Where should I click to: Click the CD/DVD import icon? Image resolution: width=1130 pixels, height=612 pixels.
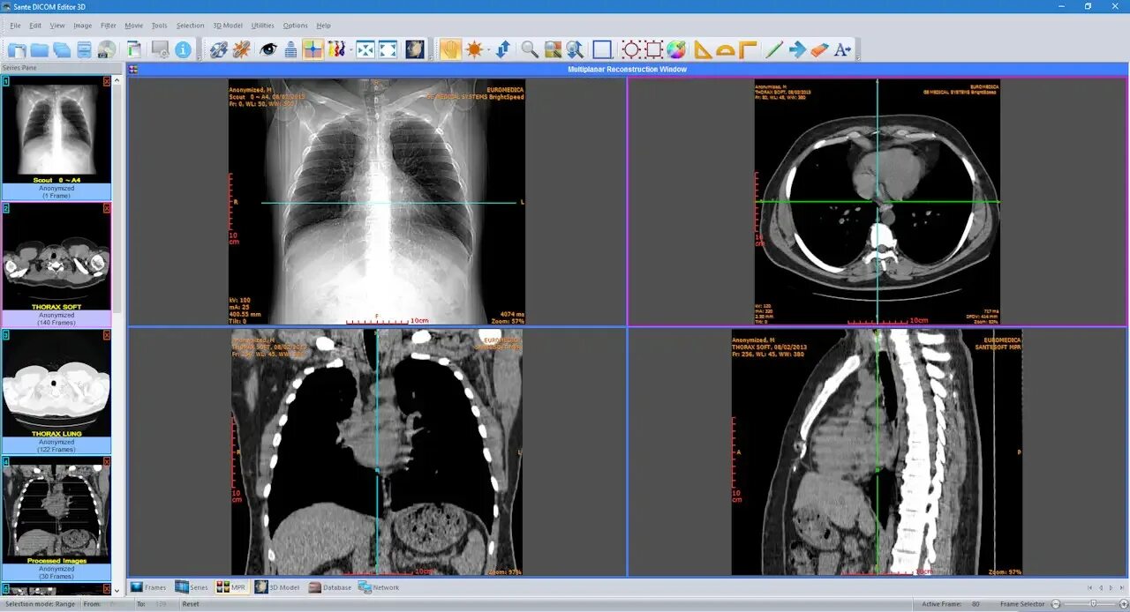tap(107, 49)
